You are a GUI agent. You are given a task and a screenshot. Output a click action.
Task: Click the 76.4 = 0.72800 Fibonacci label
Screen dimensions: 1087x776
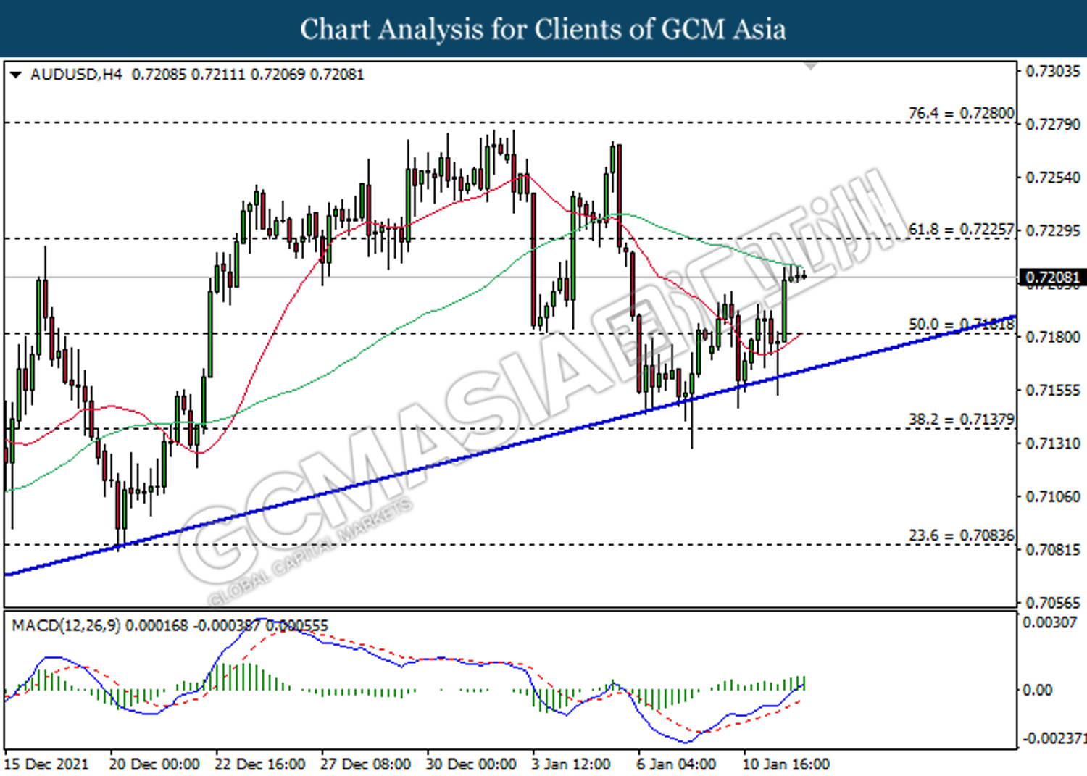961,113
